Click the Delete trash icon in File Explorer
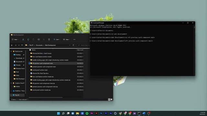This screenshot has height=116, width=207. tap(49, 39)
